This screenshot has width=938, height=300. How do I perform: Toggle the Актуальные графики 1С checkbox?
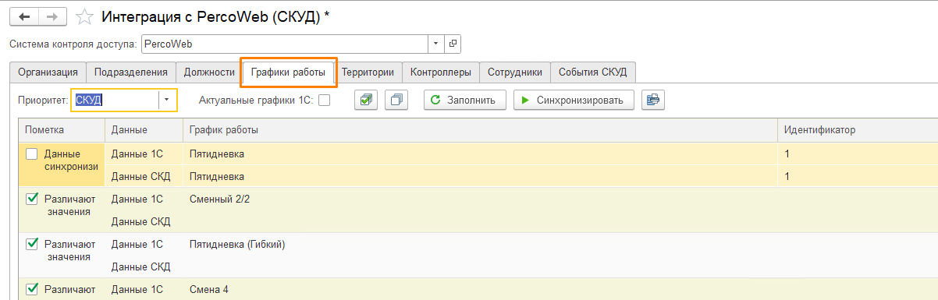pos(324,100)
